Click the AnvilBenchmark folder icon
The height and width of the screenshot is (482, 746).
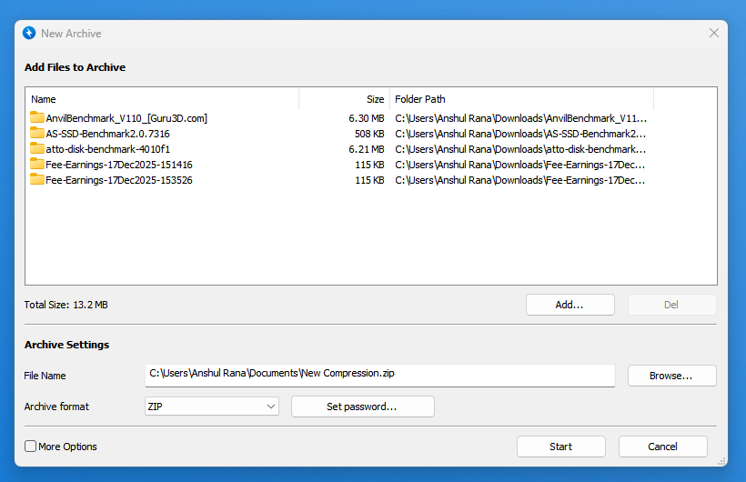coord(37,117)
